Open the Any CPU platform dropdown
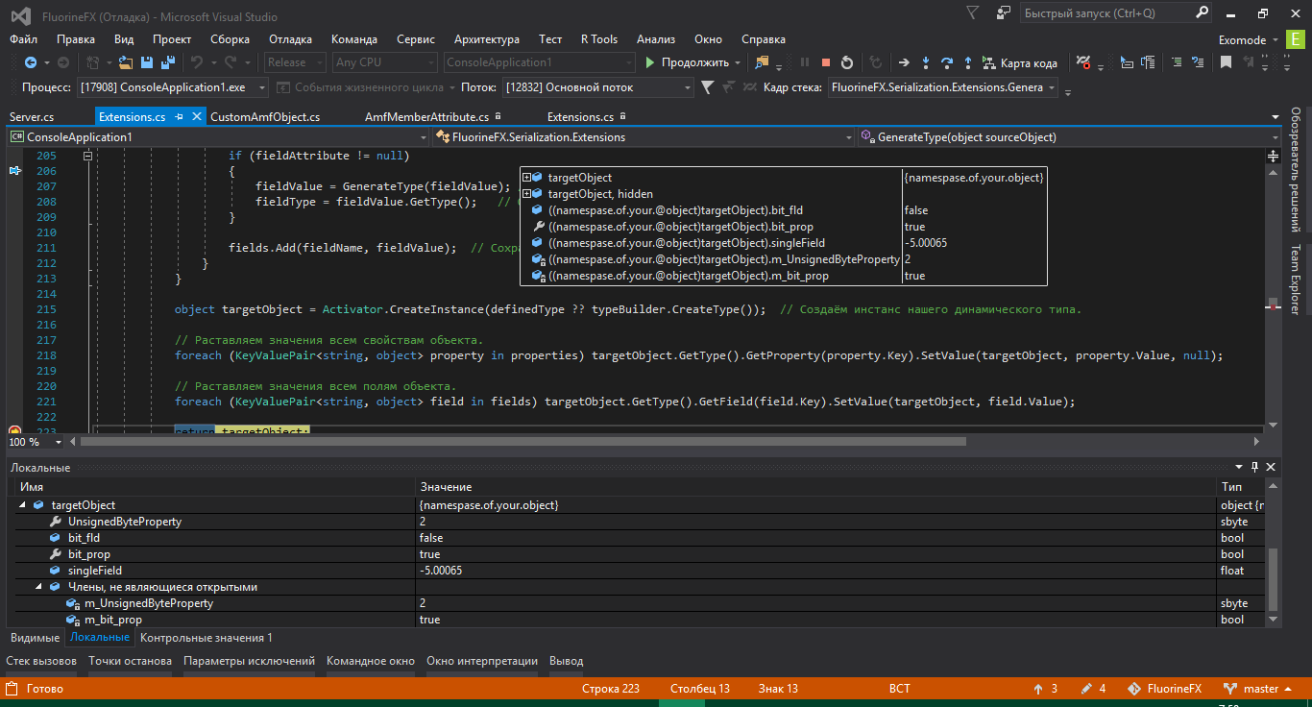The height and width of the screenshot is (707, 1312). pos(385,62)
